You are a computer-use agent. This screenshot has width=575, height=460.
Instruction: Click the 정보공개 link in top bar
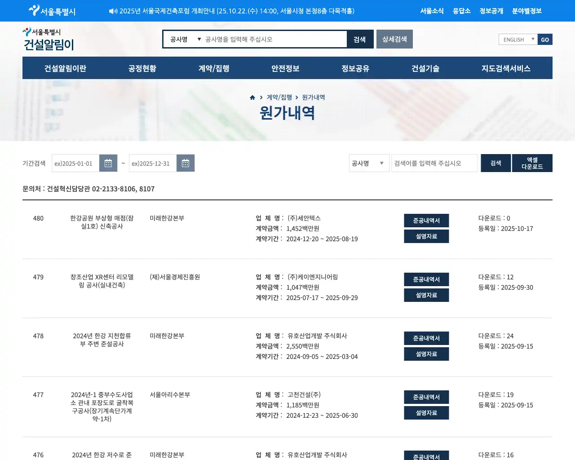[491, 11]
